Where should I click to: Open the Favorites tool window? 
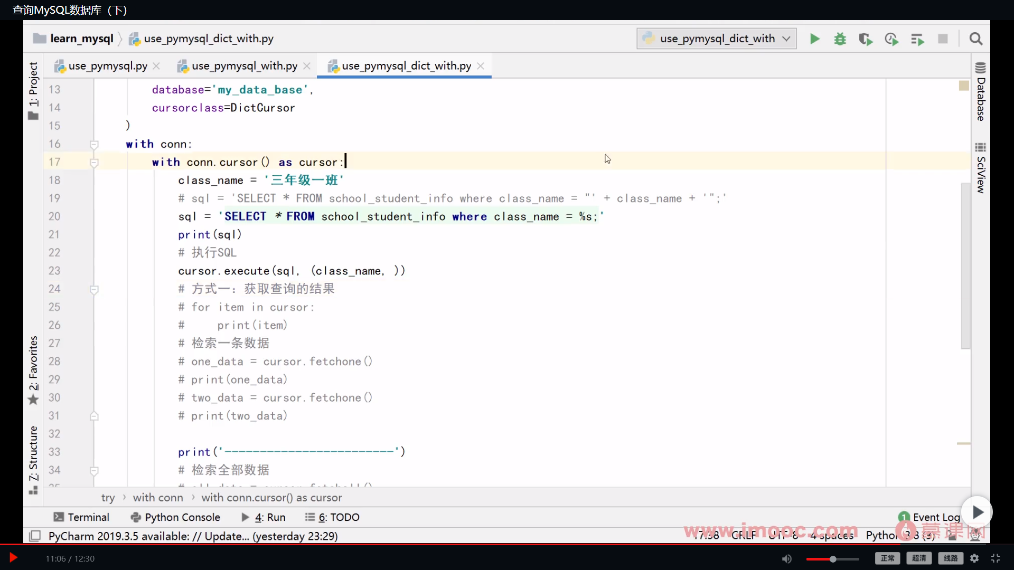(33, 370)
